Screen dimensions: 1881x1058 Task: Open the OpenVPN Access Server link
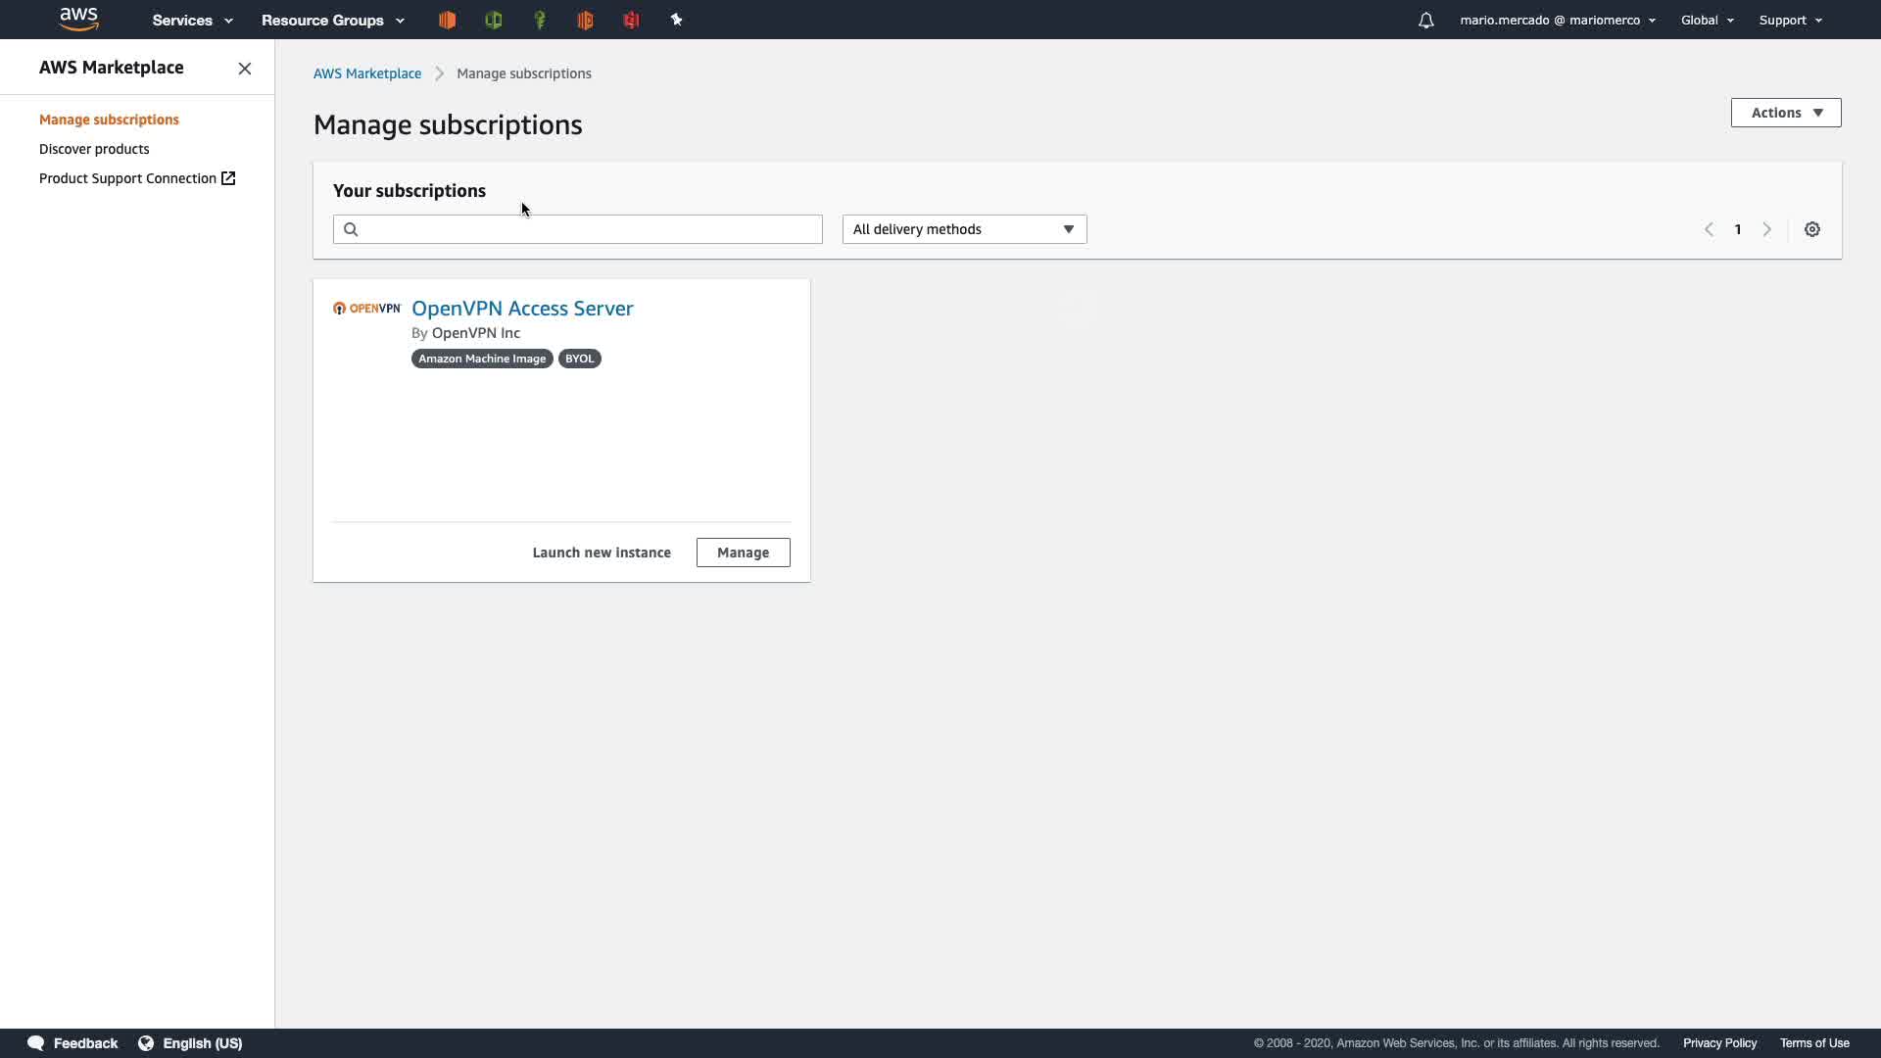tap(522, 309)
